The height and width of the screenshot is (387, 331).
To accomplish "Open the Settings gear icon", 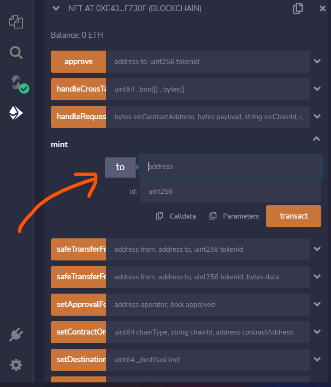I will pos(16,364).
